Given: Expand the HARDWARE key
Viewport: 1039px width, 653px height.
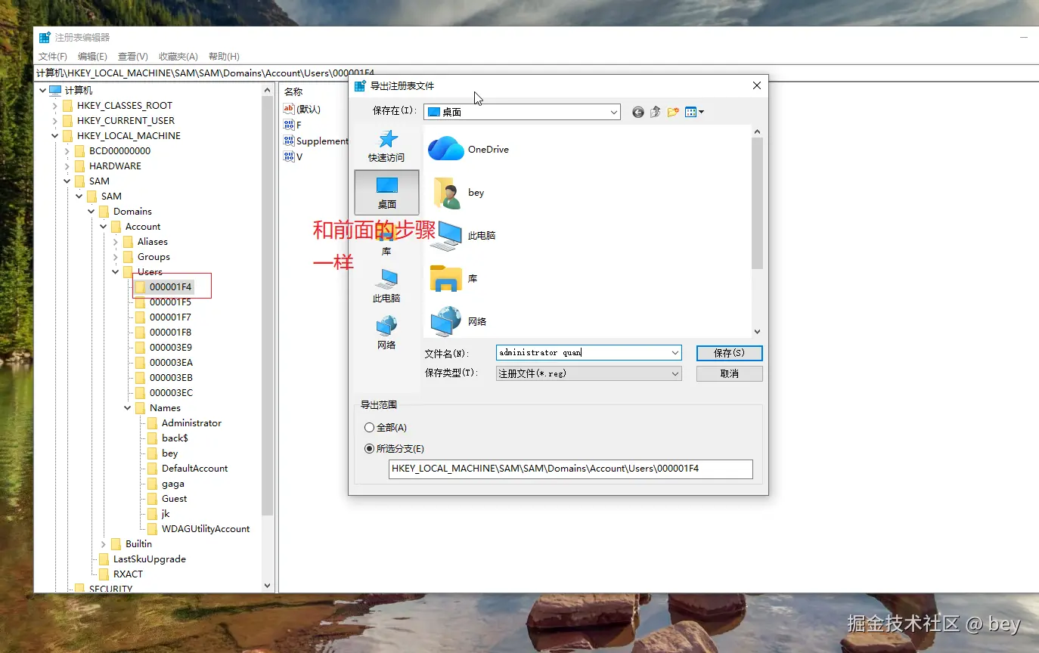Looking at the screenshot, I should 67,166.
